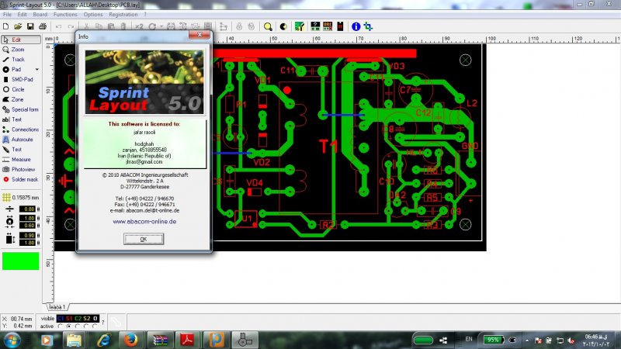Open the magnifier zoom icon in the top toolbar
This screenshot has width=621, height=349.
tap(268, 26)
